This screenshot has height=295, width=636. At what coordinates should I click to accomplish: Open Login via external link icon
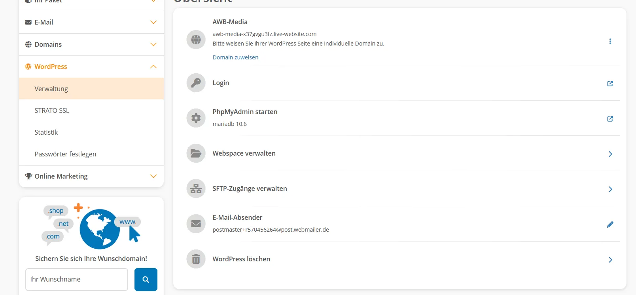click(x=610, y=84)
